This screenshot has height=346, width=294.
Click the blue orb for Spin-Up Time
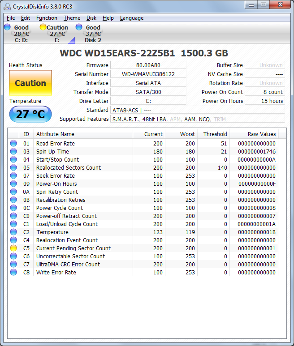[x=13, y=151]
